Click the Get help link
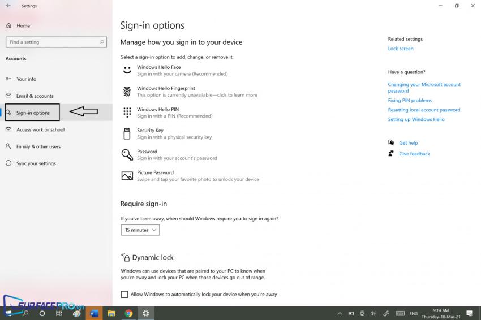Image resolution: width=481 pixels, height=320 pixels. (x=409, y=143)
